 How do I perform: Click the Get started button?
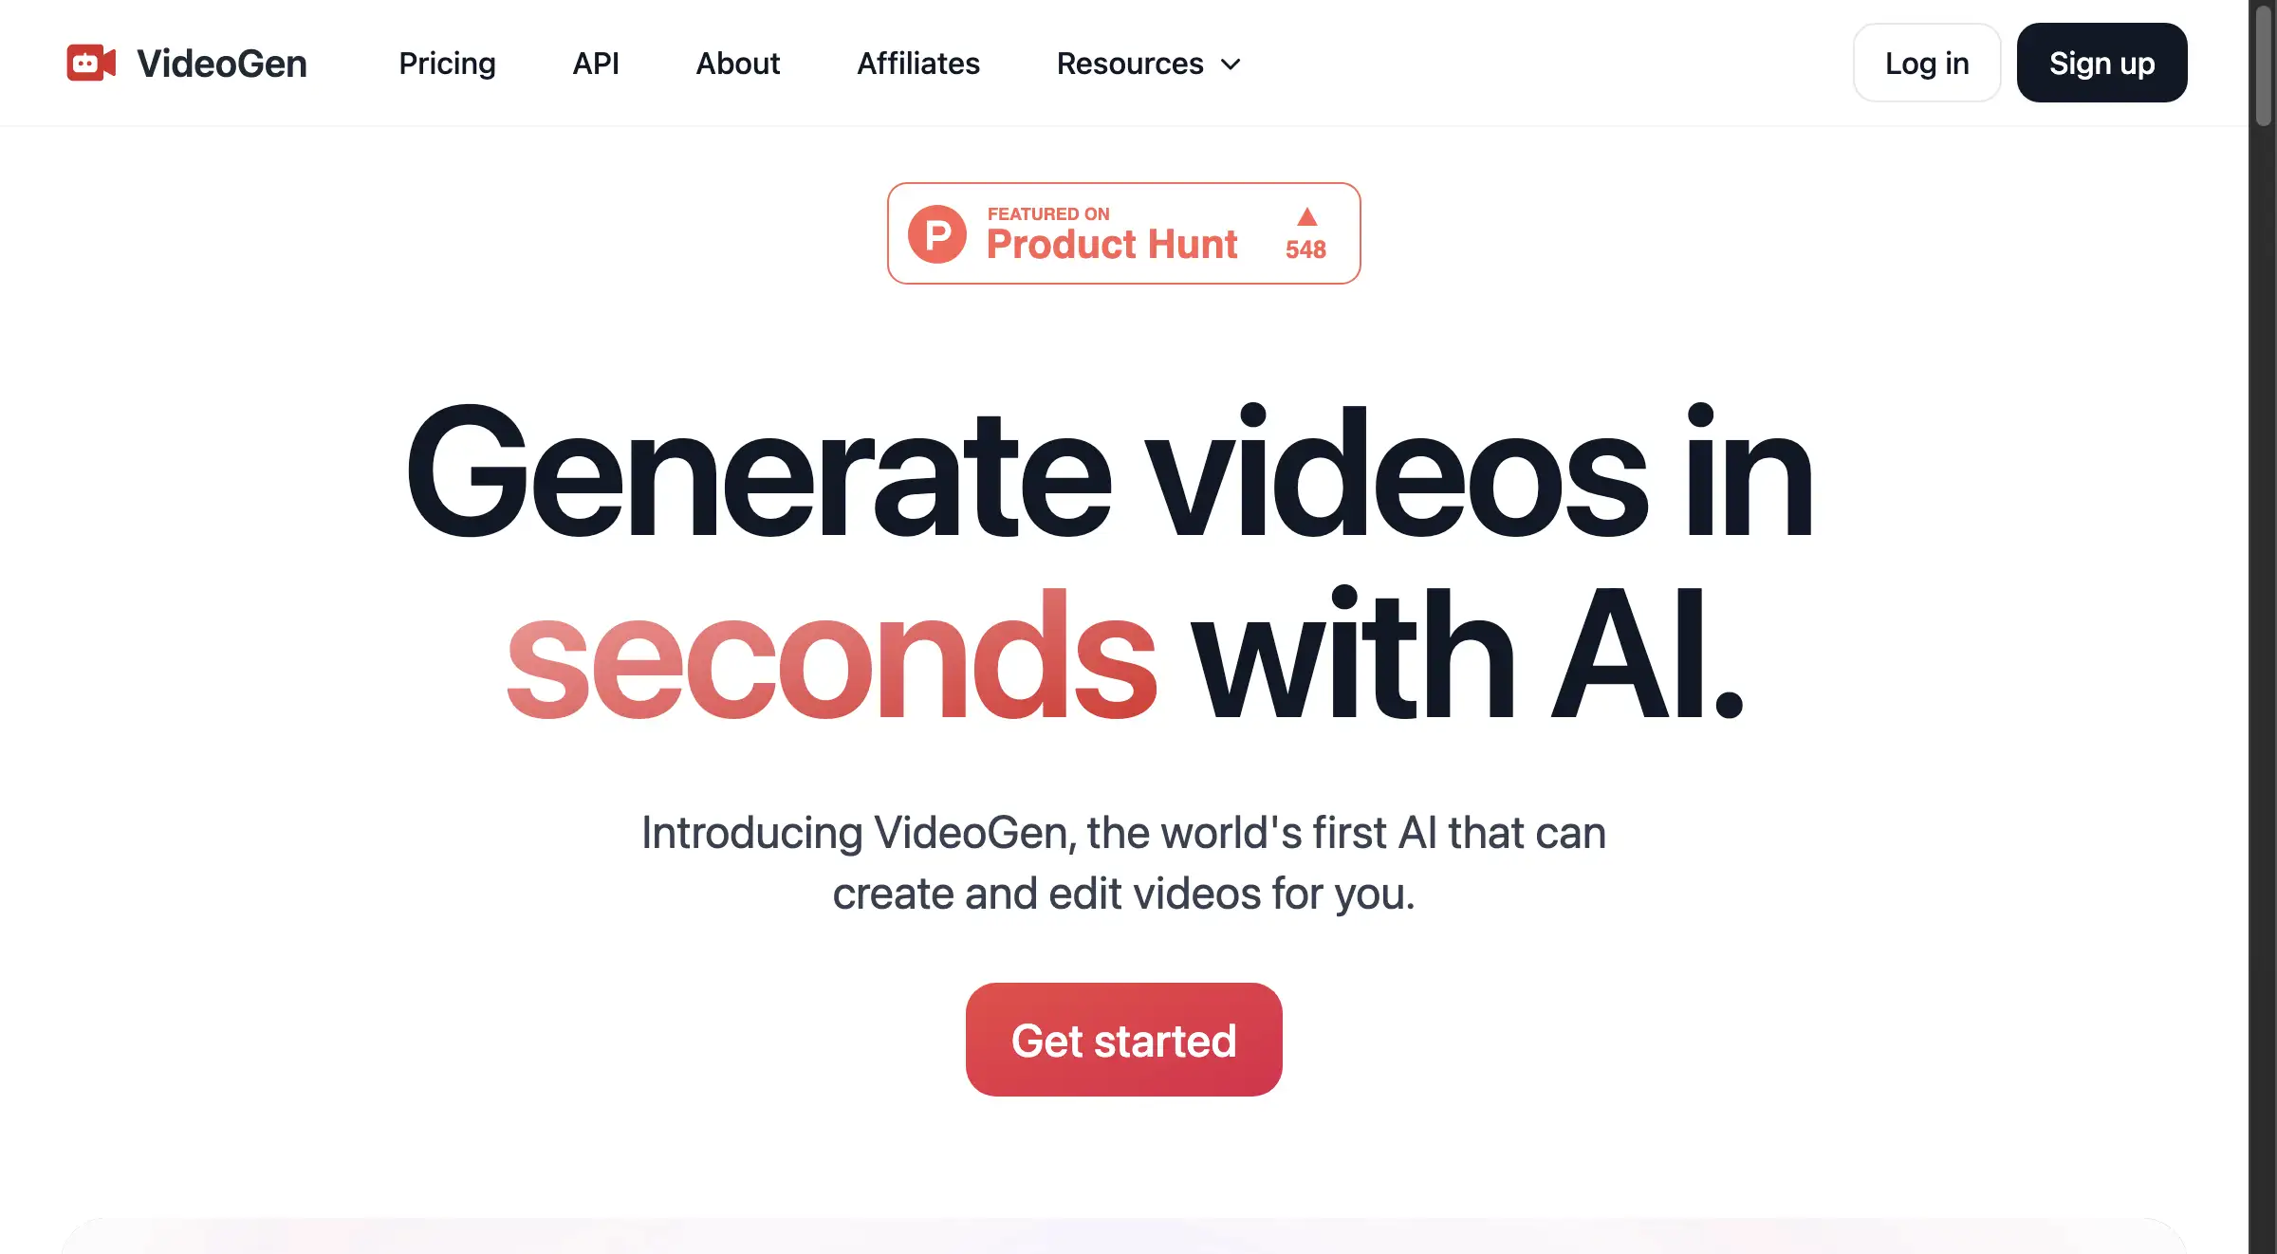1124,1038
